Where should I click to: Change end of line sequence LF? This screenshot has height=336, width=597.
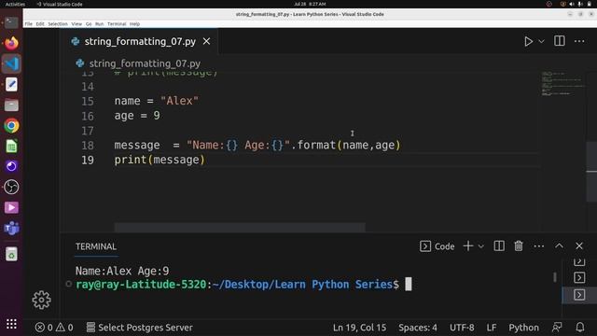point(492,328)
